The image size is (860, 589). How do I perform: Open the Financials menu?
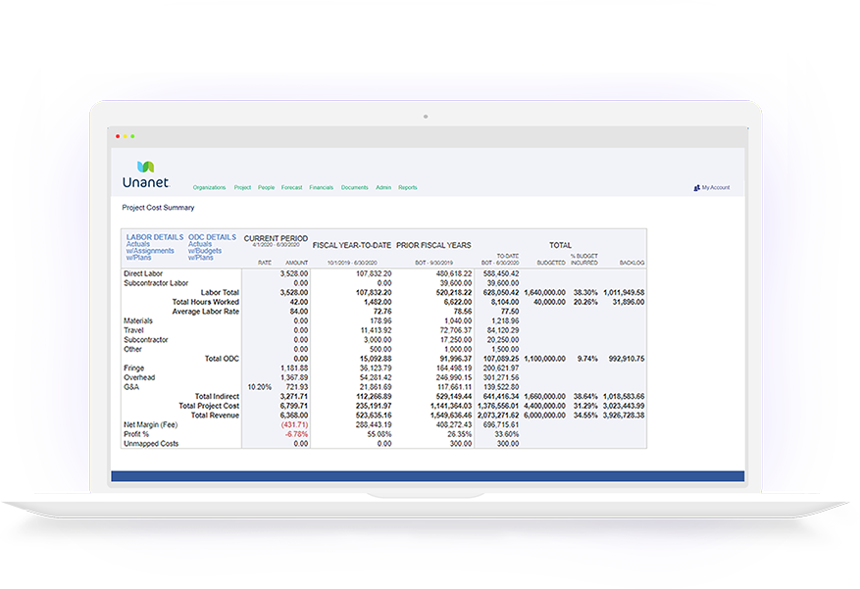point(320,186)
